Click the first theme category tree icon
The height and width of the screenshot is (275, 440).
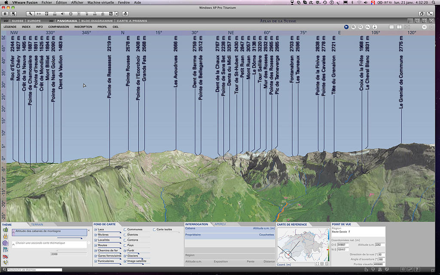coord(6,230)
